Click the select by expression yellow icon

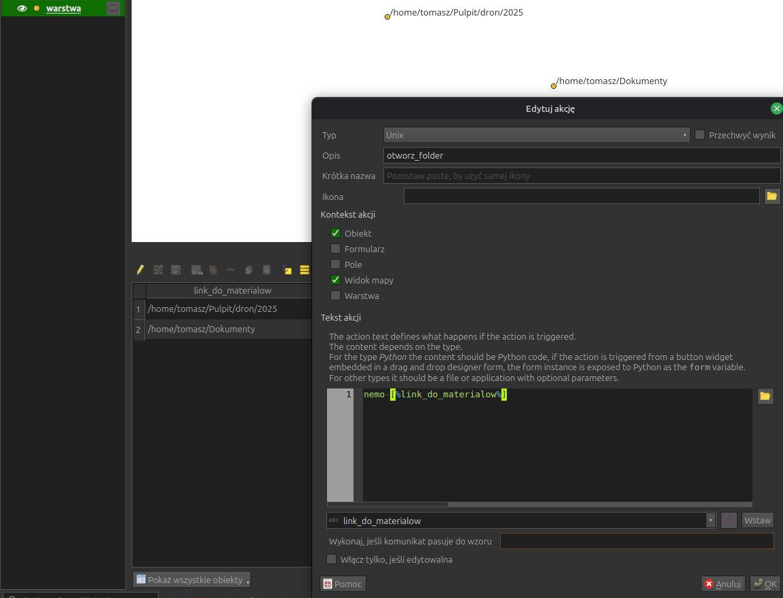(x=287, y=270)
